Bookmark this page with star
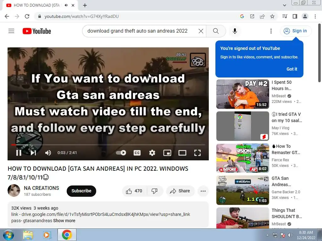 (272, 16)
